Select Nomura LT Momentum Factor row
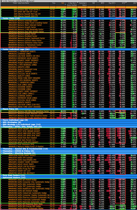Image resolution: width=137 pixels, height=210 pixels. pos(68,45)
